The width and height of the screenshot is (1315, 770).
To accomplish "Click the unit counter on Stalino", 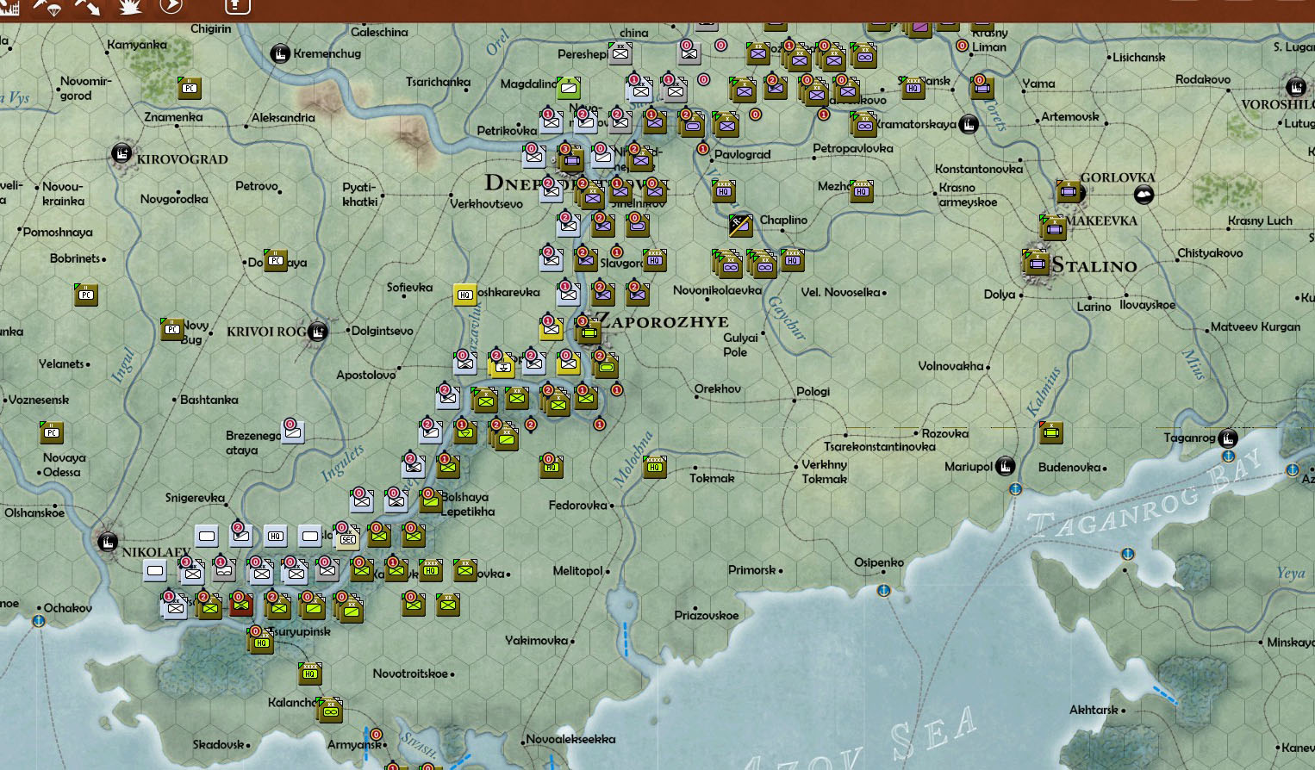I will point(1035,262).
